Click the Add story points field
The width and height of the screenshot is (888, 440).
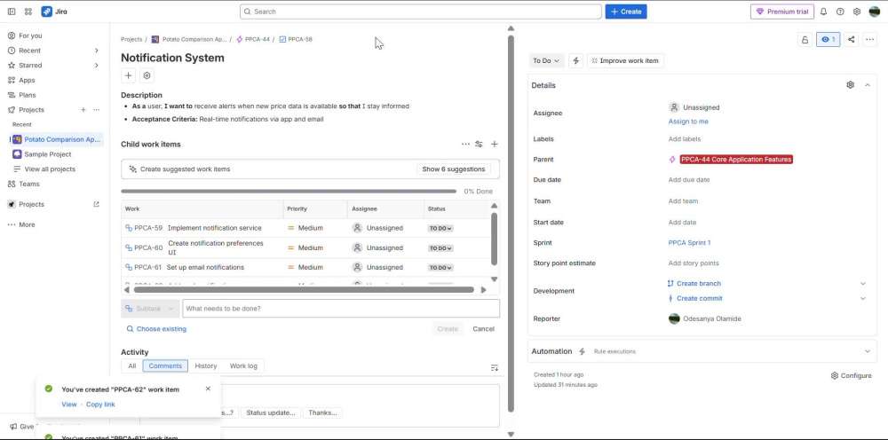click(x=694, y=263)
